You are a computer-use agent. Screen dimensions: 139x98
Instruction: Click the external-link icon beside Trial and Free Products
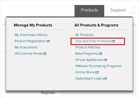(113, 41)
